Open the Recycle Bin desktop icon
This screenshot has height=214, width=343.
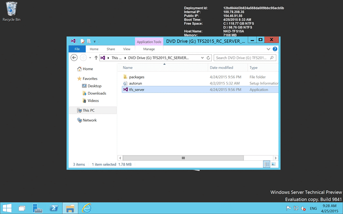11,11
